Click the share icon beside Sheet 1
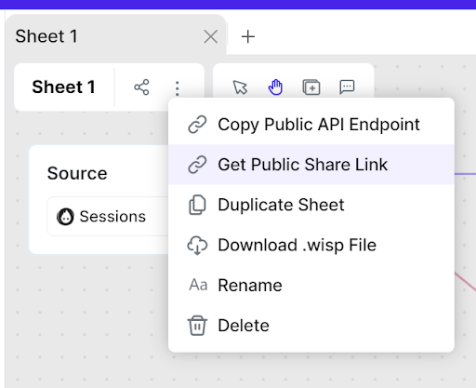The width and height of the screenshot is (476, 388). pyautogui.click(x=141, y=87)
